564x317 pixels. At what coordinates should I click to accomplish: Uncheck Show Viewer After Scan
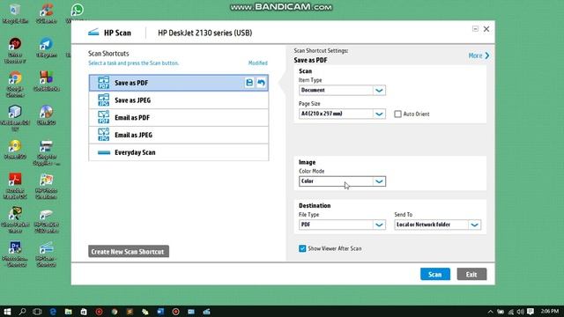[302, 248]
